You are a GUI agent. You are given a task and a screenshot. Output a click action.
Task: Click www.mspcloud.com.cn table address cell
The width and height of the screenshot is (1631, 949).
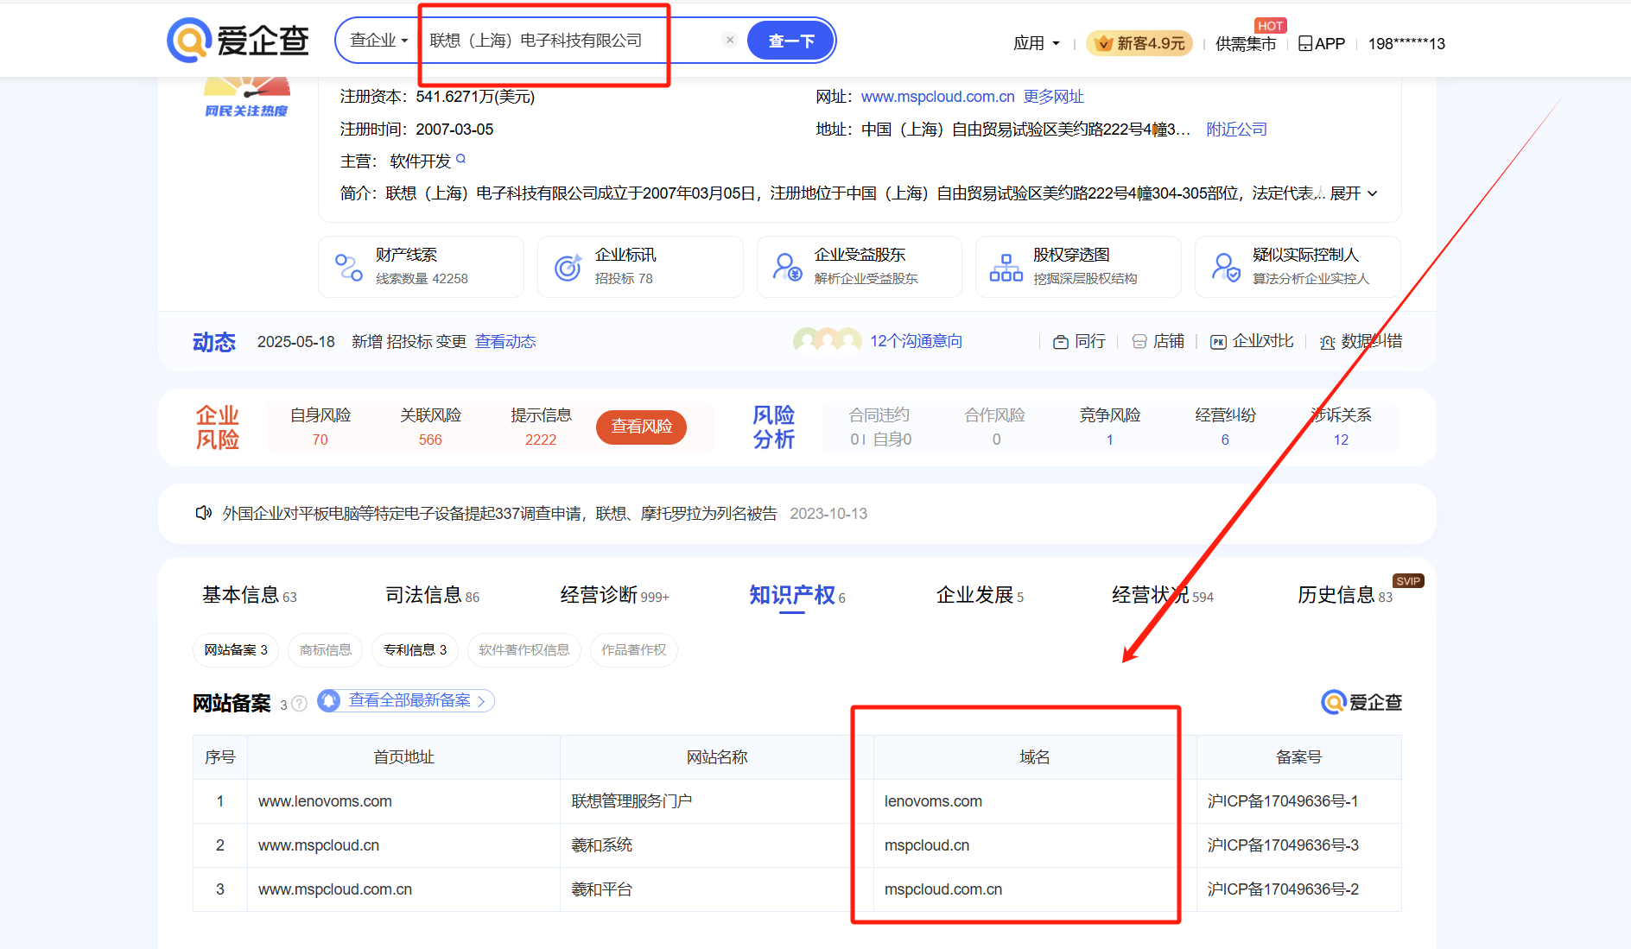coord(335,889)
